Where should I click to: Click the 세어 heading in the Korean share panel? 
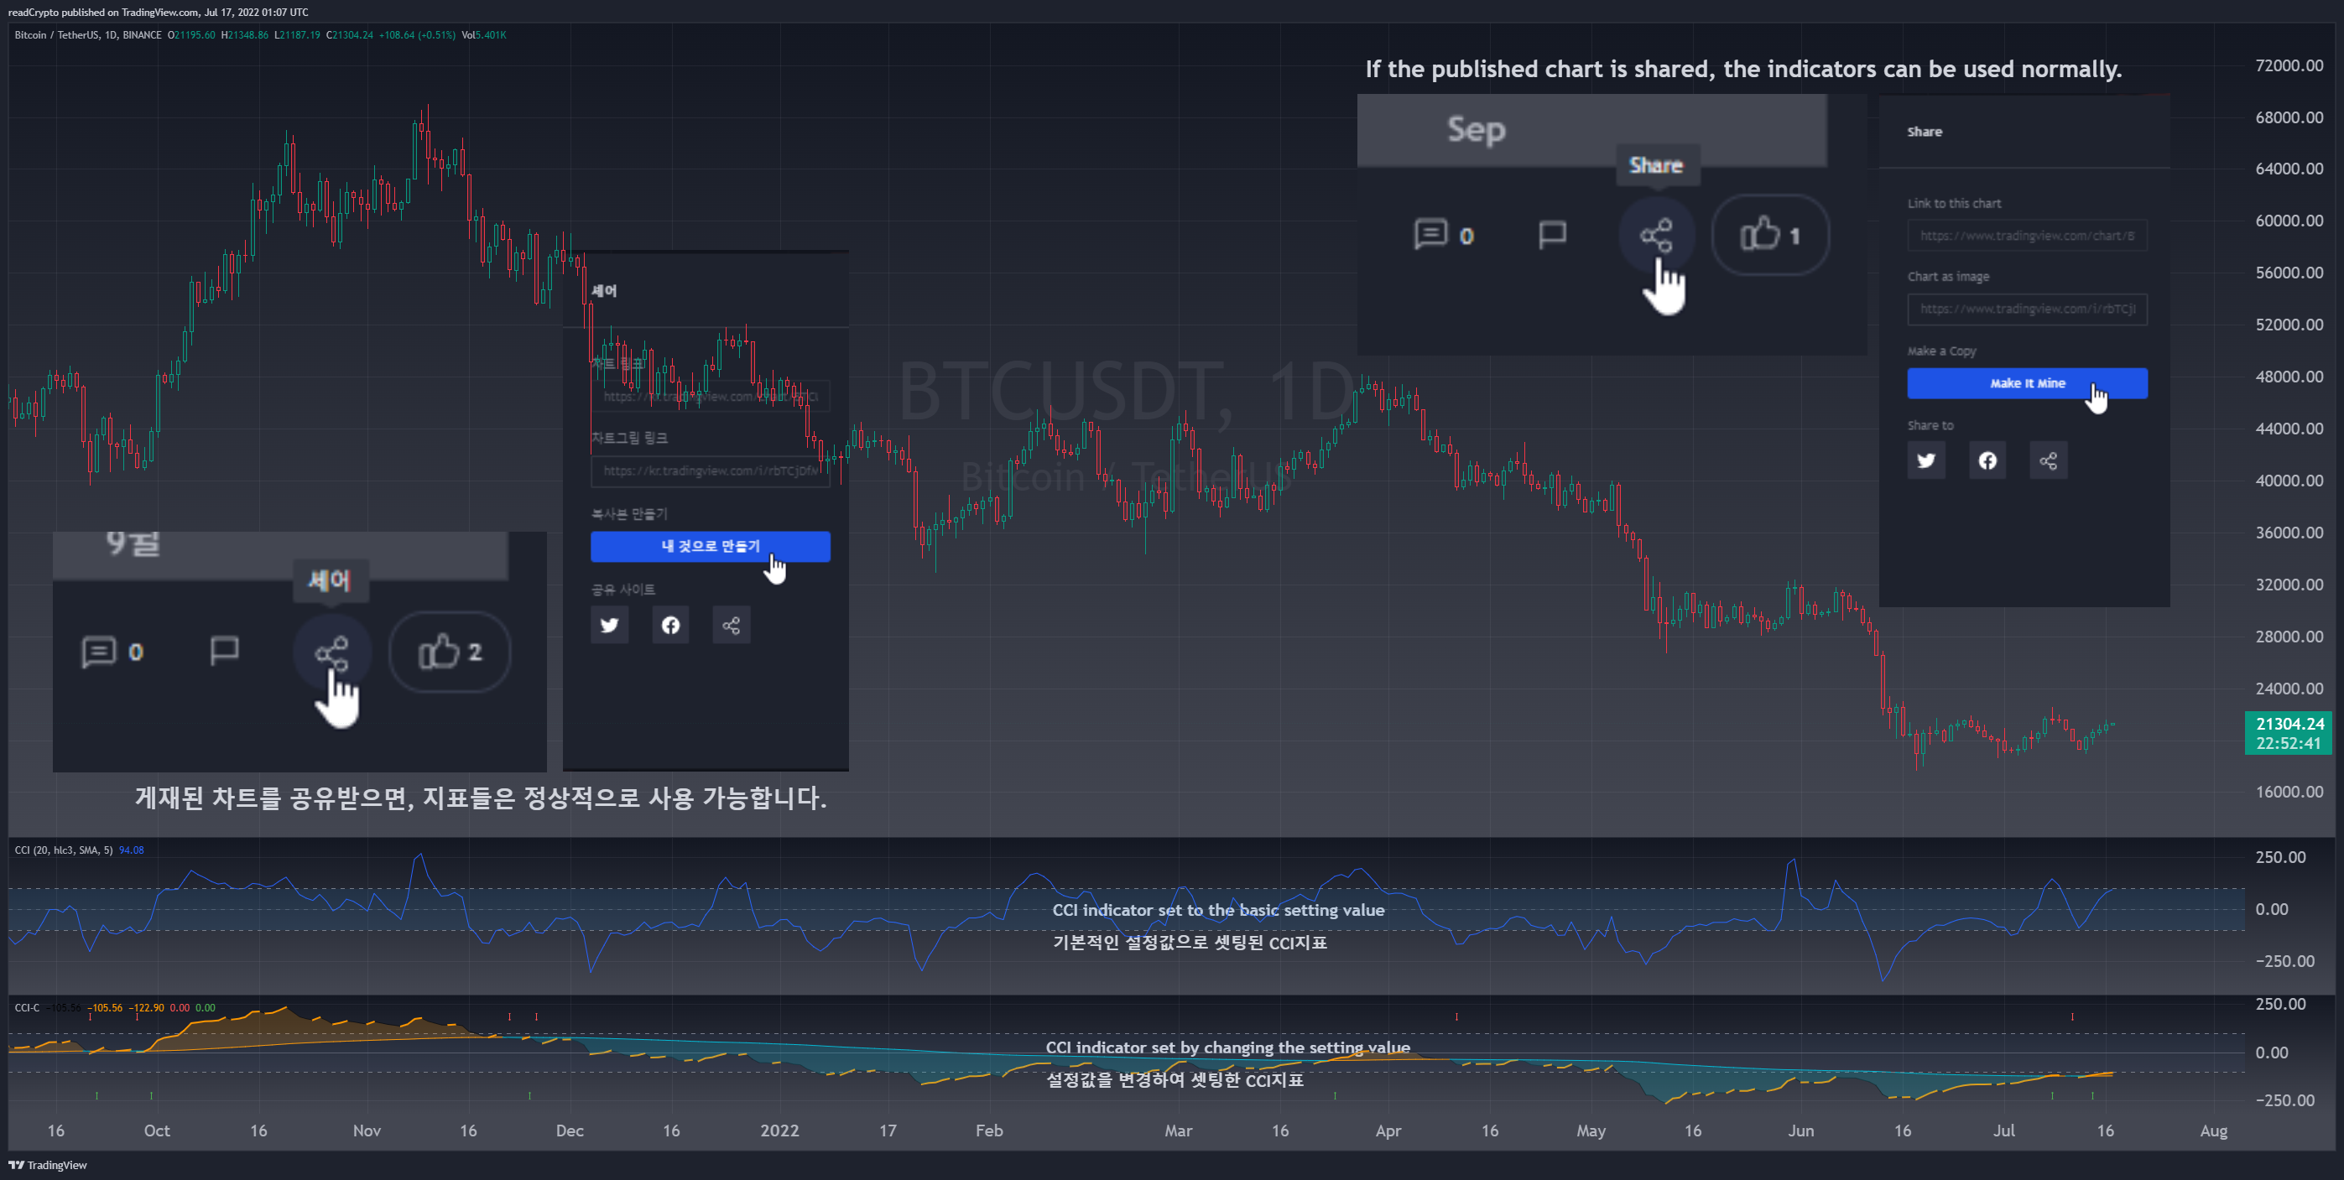[x=604, y=291]
